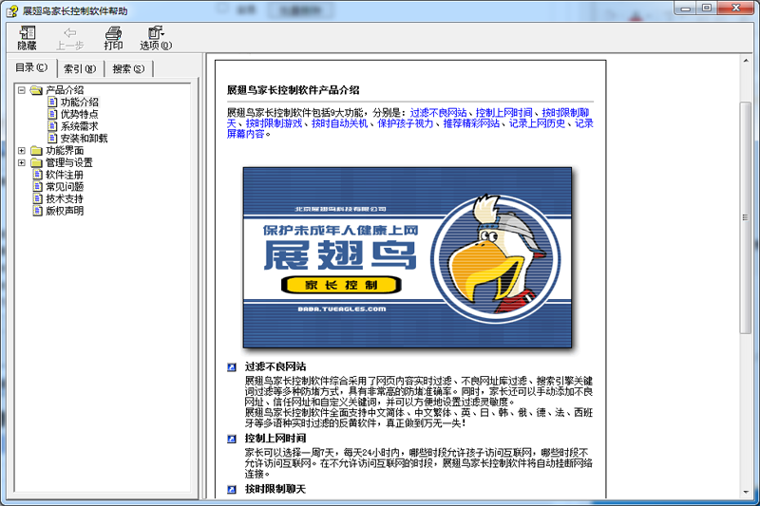The height and width of the screenshot is (506, 760).
Task: Click the page icon beside 安装和卸载
Action: coord(52,139)
